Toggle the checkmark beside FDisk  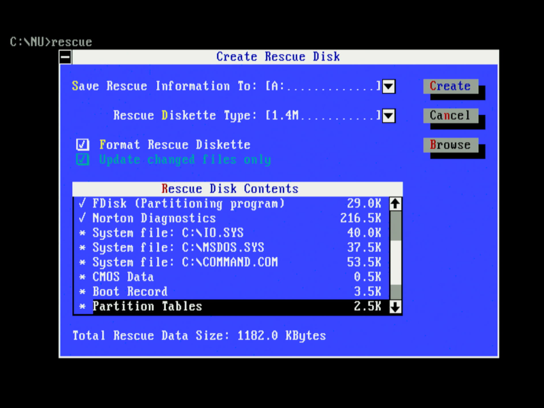82,203
